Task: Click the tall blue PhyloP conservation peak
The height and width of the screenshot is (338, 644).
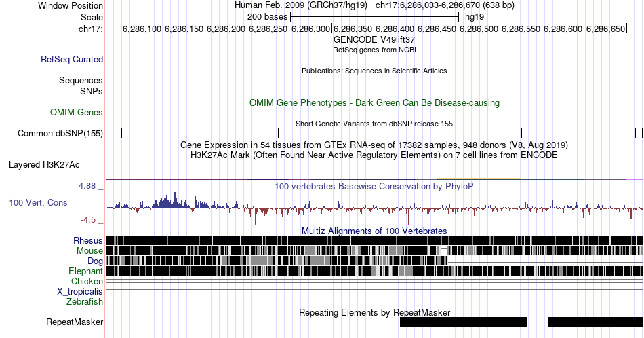Action: [175, 200]
